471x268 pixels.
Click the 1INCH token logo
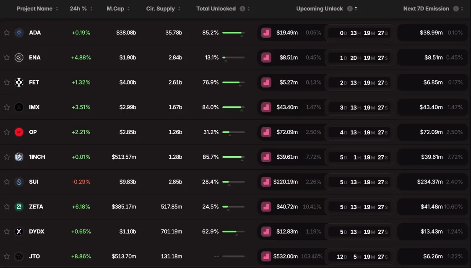coord(19,157)
